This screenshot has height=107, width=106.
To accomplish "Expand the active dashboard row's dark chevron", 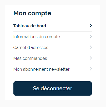I will click(91, 25).
